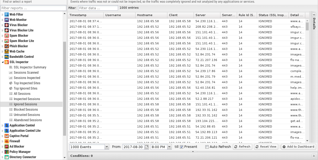
Task: Click the All Sessions list icon
Action: pyautogui.click(x=11, y=94)
